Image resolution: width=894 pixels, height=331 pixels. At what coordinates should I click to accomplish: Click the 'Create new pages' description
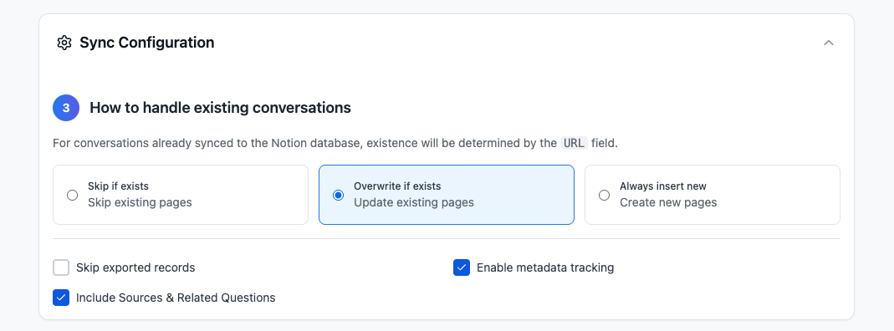tap(668, 202)
